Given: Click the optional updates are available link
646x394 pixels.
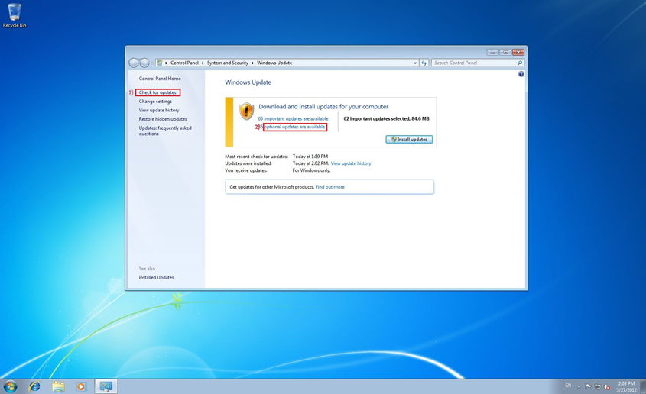Looking at the screenshot, I should tap(295, 127).
